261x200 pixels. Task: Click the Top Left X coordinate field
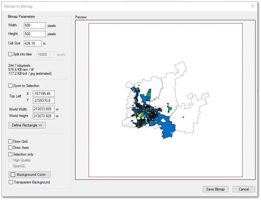coord(44,94)
